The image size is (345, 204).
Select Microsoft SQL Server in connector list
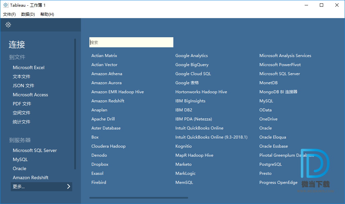(x=279, y=73)
